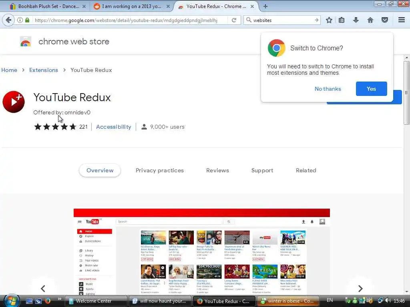Viewport: 410px width, 307px height.
Task: Open the Reviews tab
Action: 217,170
